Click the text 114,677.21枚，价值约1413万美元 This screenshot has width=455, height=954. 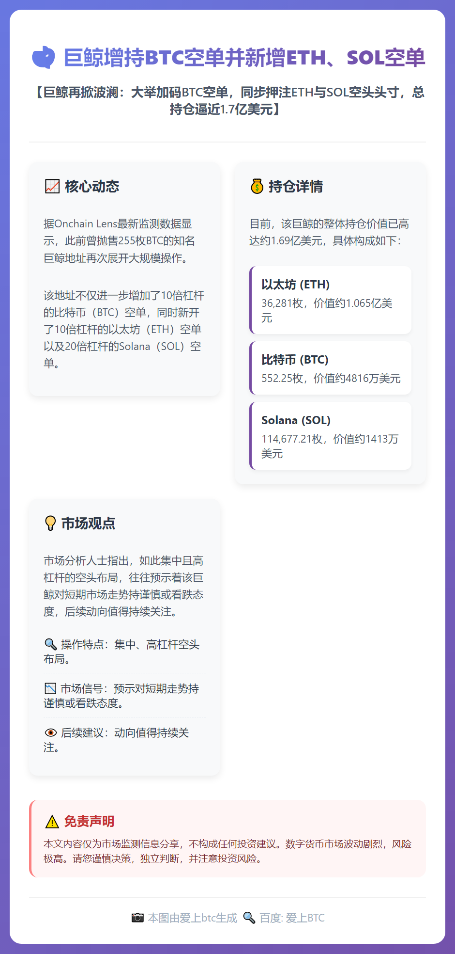pyautogui.click(x=330, y=446)
